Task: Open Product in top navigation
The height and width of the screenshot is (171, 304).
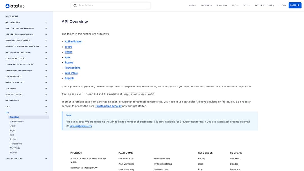Action: click(x=206, y=6)
